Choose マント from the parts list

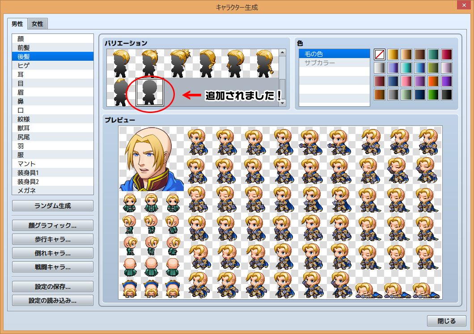(53, 164)
